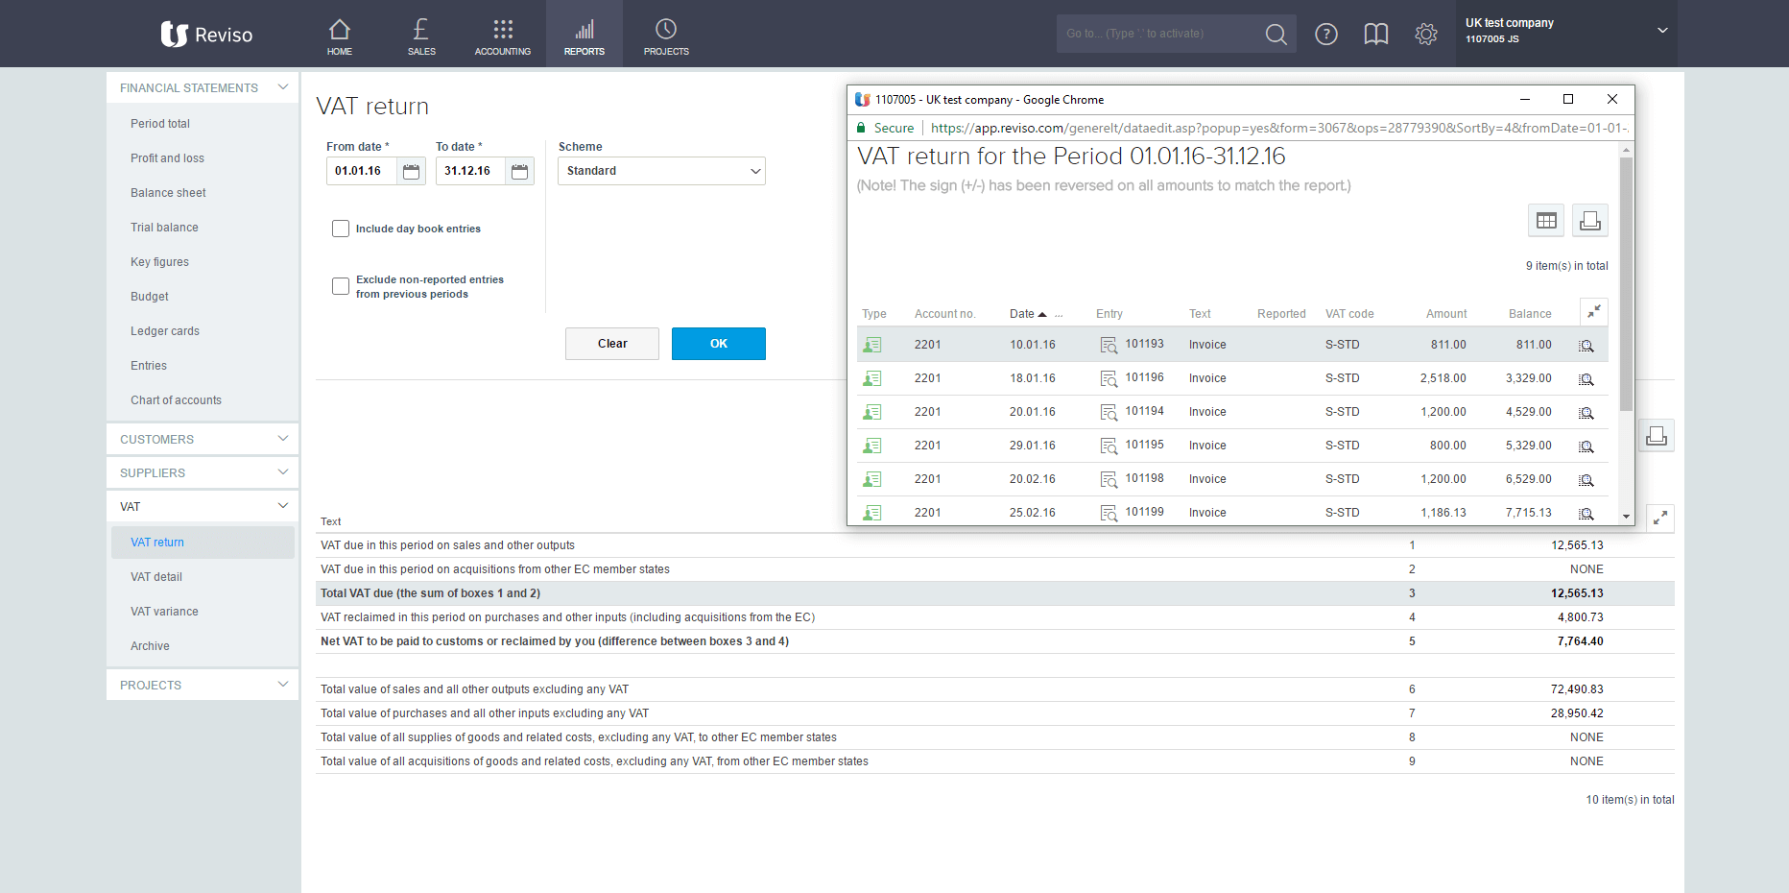Open the documentation book icon
Viewport: 1789px width, 893px height.
[x=1375, y=35]
